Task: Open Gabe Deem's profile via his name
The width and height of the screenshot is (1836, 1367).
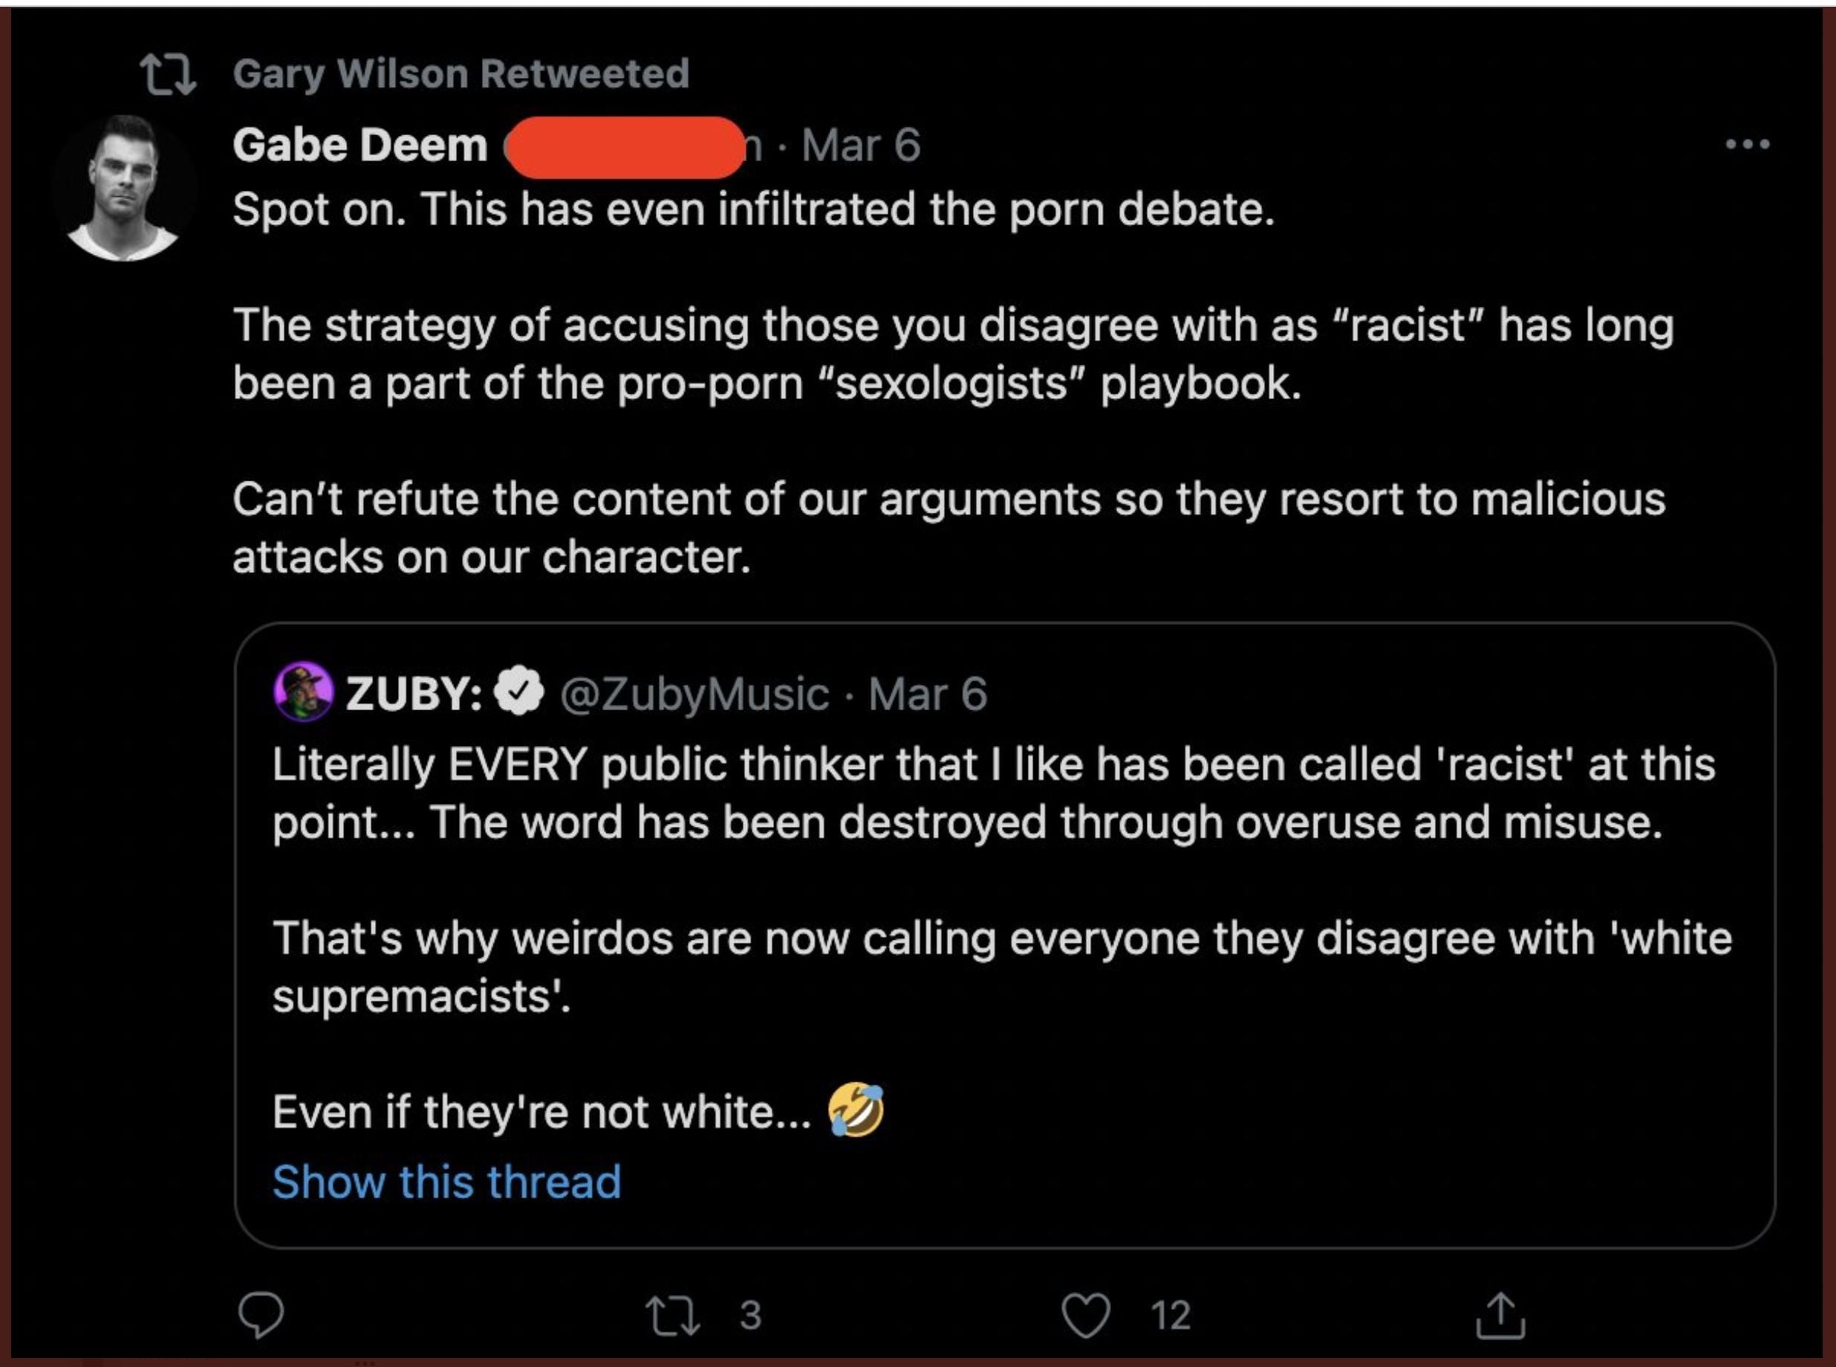Action: click(x=360, y=146)
